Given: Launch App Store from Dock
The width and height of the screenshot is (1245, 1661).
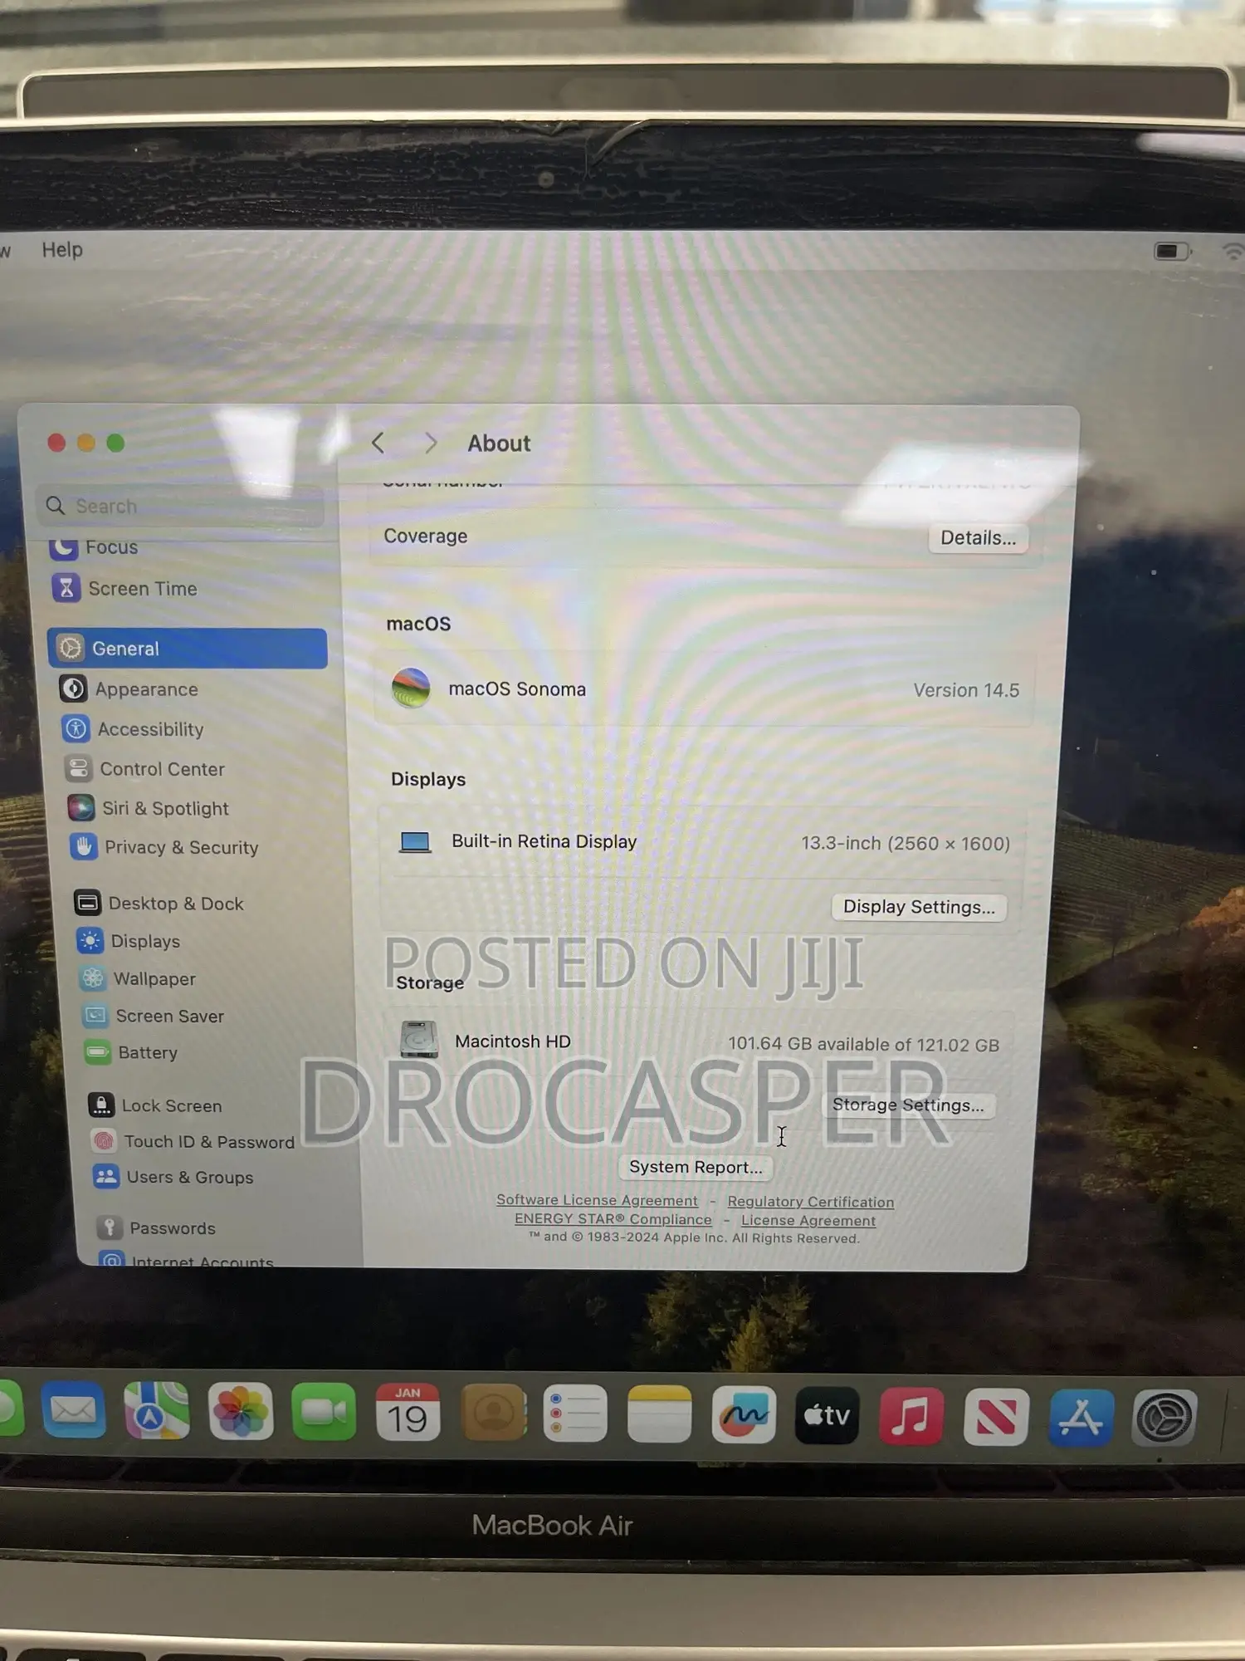Looking at the screenshot, I should pyautogui.click(x=1081, y=1418).
